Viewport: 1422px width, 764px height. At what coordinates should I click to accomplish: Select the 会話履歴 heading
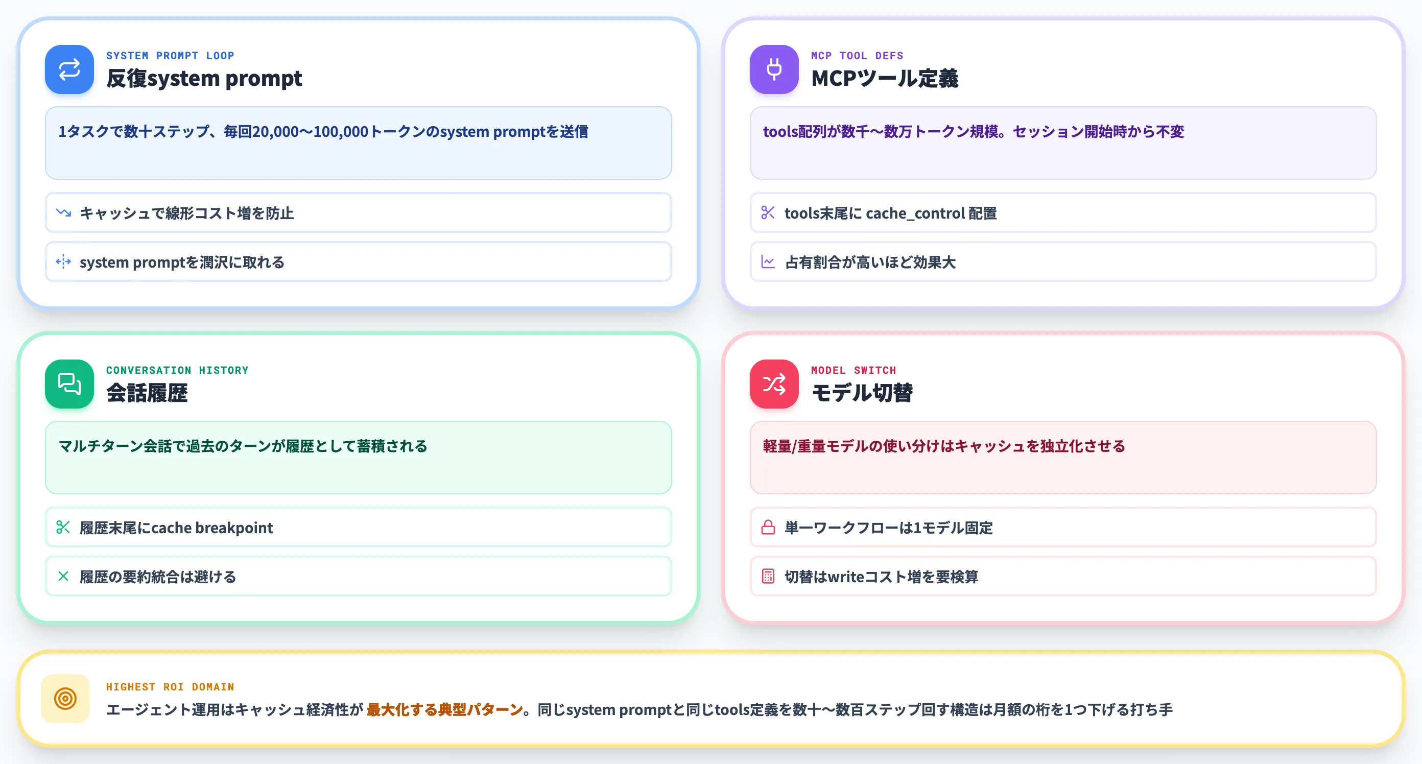[x=147, y=393]
